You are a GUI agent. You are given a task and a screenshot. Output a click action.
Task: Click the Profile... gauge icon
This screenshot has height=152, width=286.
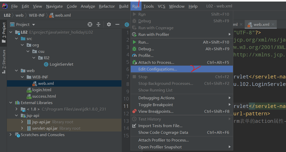[134, 55]
